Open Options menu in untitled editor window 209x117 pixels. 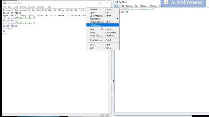click(144, 6)
